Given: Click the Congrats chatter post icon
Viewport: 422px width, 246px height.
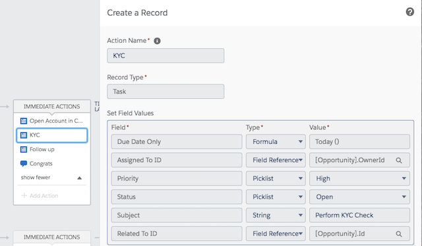Looking at the screenshot, I should coord(24,164).
